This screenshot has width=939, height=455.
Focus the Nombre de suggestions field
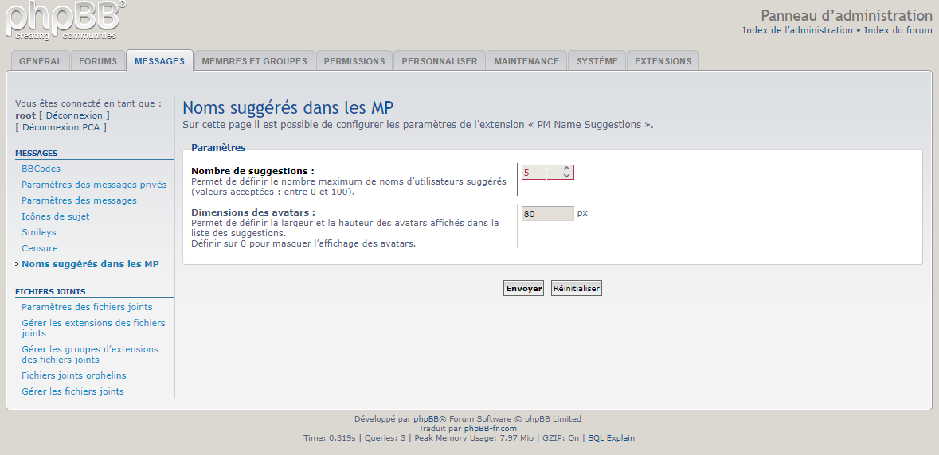pyautogui.click(x=540, y=173)
